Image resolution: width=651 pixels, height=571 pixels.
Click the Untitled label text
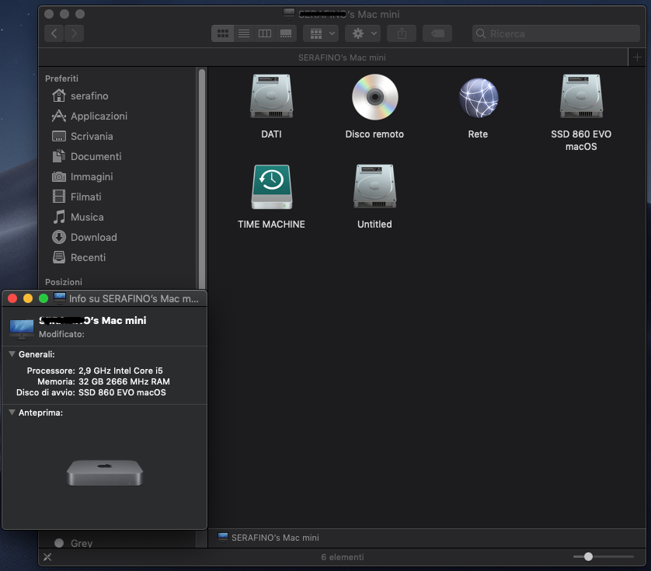(x=375, y=225)
